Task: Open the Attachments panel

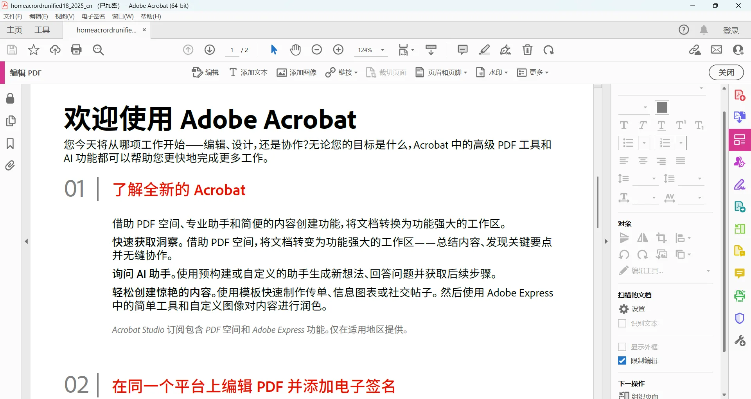Action: [x=10, y=165]
